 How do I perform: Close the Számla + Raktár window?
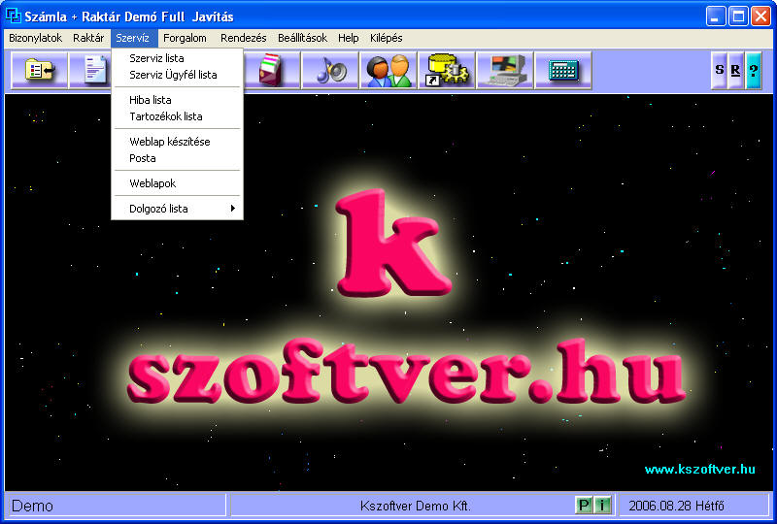760,16
